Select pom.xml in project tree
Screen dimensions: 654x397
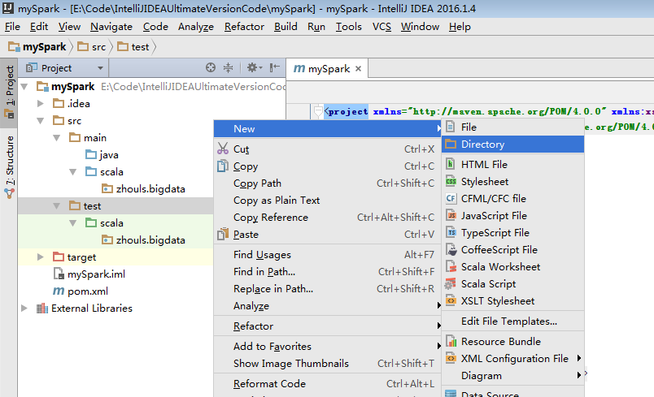(x=88, y=291)
